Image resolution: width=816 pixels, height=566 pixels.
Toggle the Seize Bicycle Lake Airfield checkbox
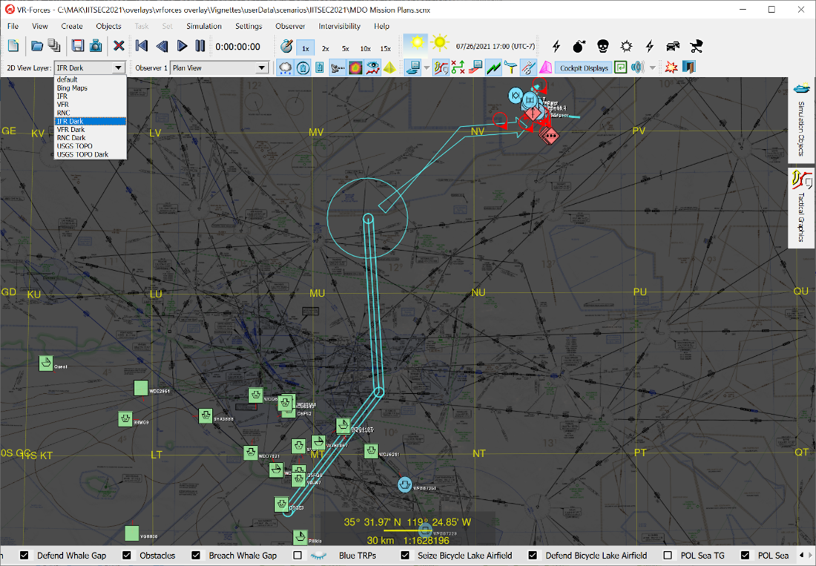pyautogui.click(x=405, y=556)
